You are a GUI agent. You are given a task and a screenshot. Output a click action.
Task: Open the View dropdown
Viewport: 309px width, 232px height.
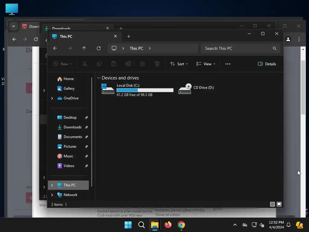(206, 64)
